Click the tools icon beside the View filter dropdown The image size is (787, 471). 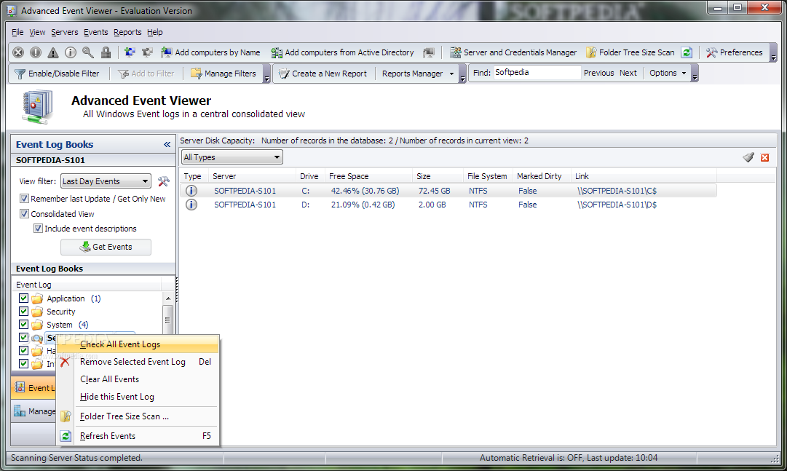coord(164,181)
